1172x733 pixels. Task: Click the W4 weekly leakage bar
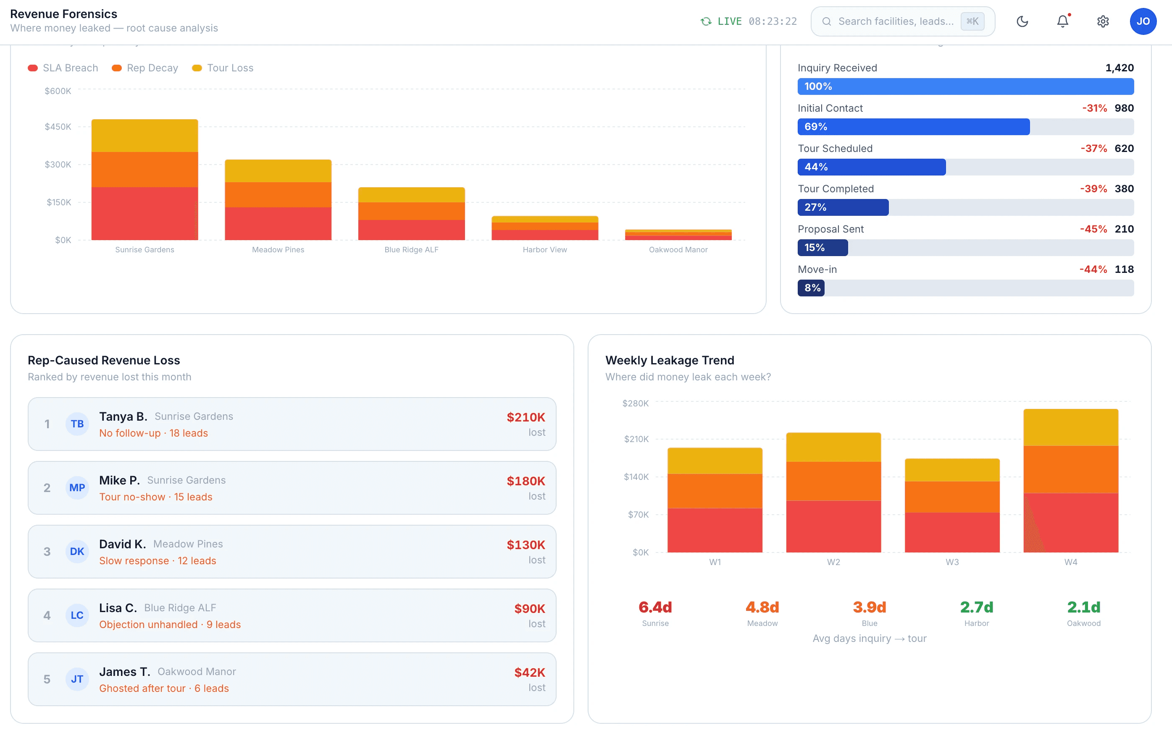tap(1071, 480)
